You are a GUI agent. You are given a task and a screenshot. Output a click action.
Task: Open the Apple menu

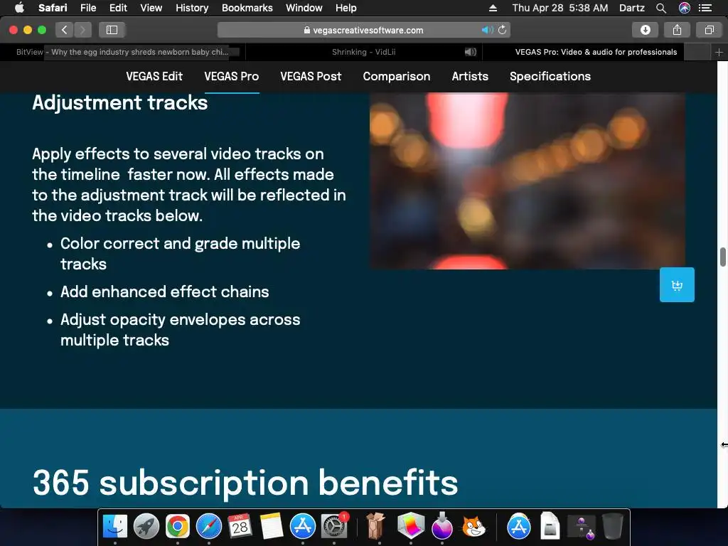19,8
